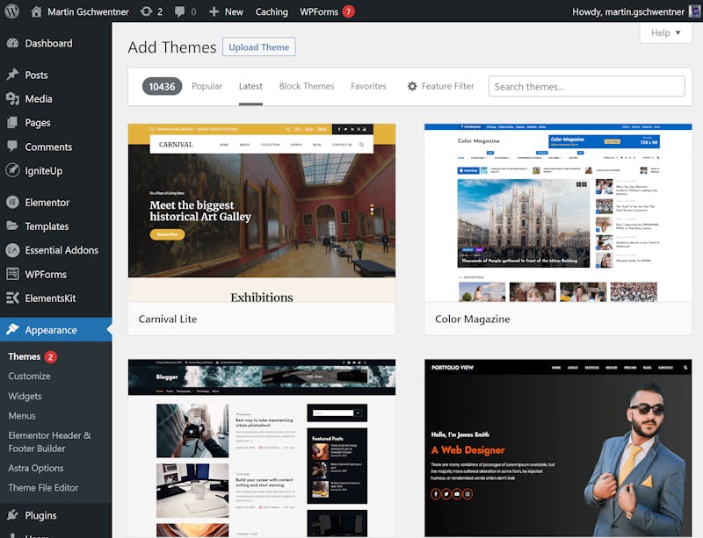Click the Elementor sidebar icon
The image size is (703, 538).
pyautogui.click(x=12, y=203)
